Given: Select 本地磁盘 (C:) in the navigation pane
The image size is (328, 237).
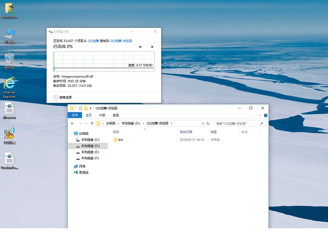Looking at the screenshot, I should click(x=88, y=140).
